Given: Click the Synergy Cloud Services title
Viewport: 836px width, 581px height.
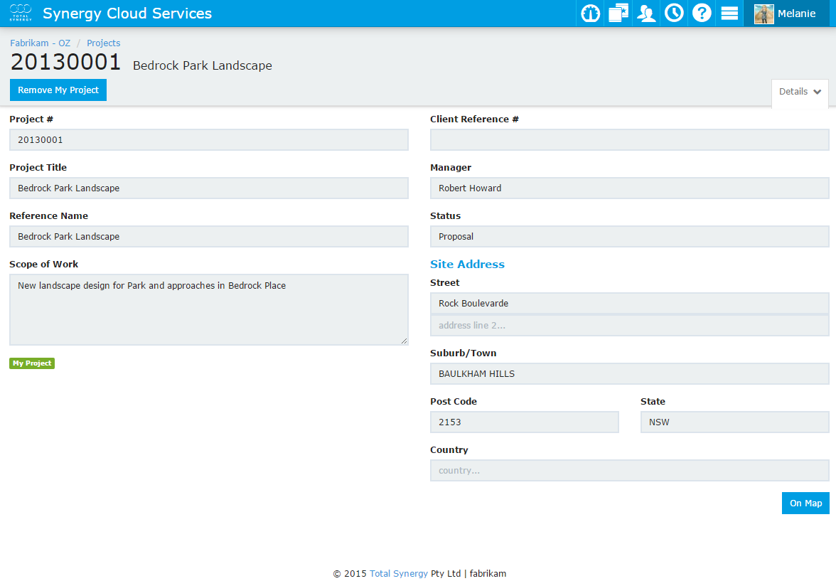Looking at the screenshot, I should (127, 14).
